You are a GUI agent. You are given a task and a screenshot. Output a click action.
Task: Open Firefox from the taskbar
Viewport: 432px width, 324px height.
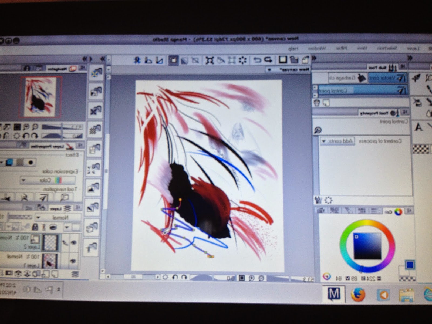click(358, 295)
